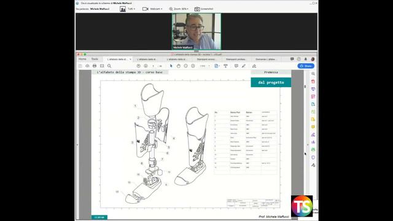Open the zoom percentage dropdown in Acrobat
The height and width of the screenshot is (221, 393).
205,66
